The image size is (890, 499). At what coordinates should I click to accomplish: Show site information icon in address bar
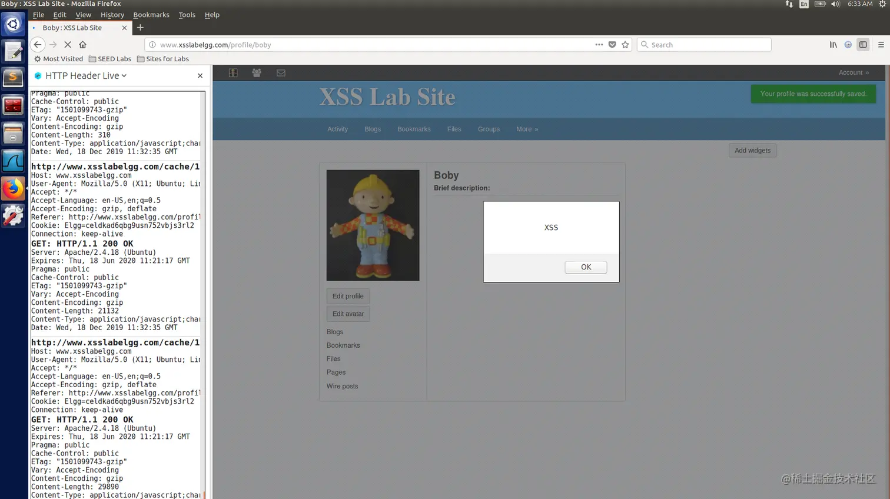pos(152,45)
